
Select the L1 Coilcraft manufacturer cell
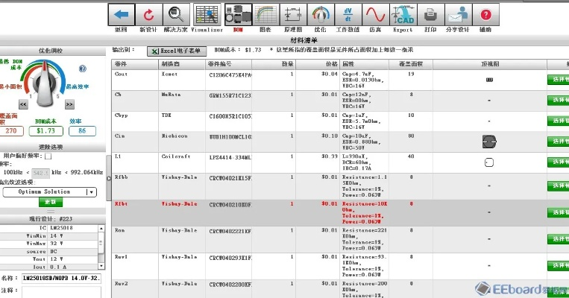click(x=181, y=162)
